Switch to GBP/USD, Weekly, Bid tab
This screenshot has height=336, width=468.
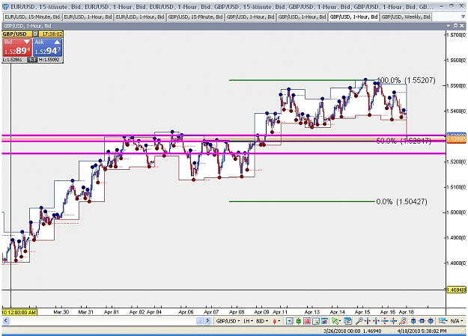pyautogui.click(x=406, y=17)
